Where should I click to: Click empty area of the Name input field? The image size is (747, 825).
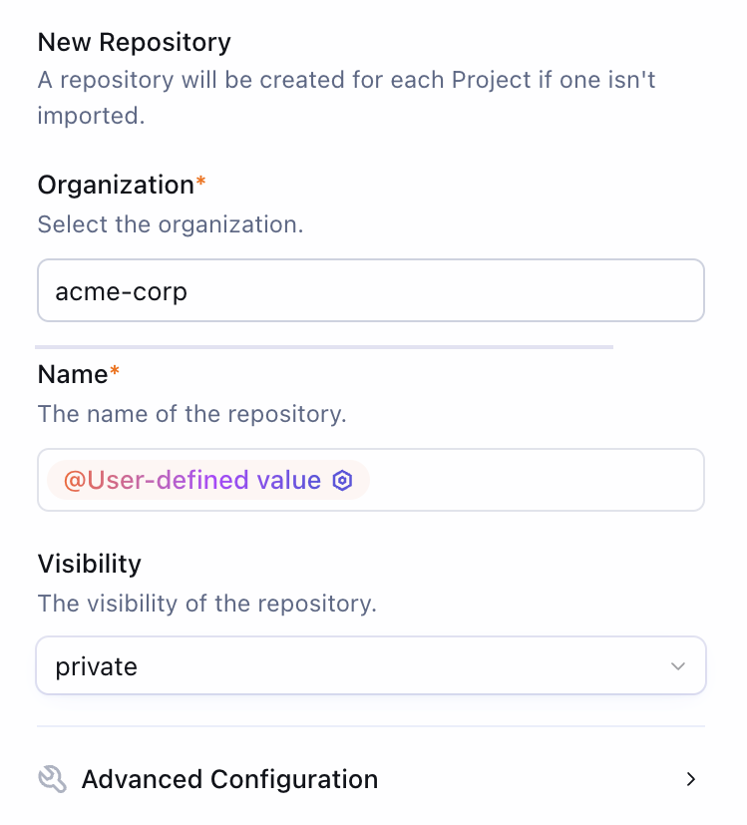click(539, 481)
